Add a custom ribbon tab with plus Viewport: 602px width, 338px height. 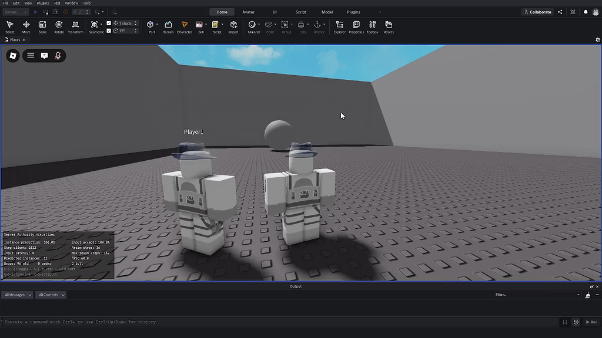380,12
